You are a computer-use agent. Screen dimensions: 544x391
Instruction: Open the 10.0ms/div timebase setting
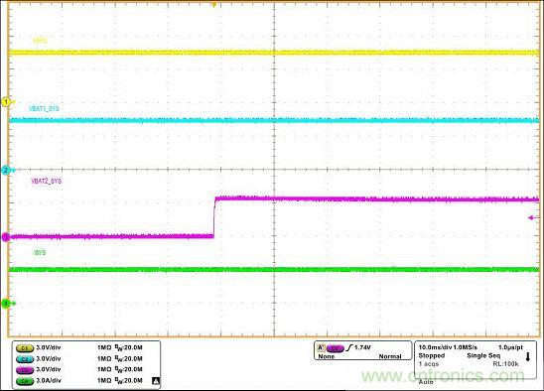click(x=435, y=347)
